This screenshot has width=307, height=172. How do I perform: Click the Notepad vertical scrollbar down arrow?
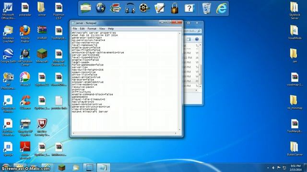pyautogui.click(x=179, y=129)
